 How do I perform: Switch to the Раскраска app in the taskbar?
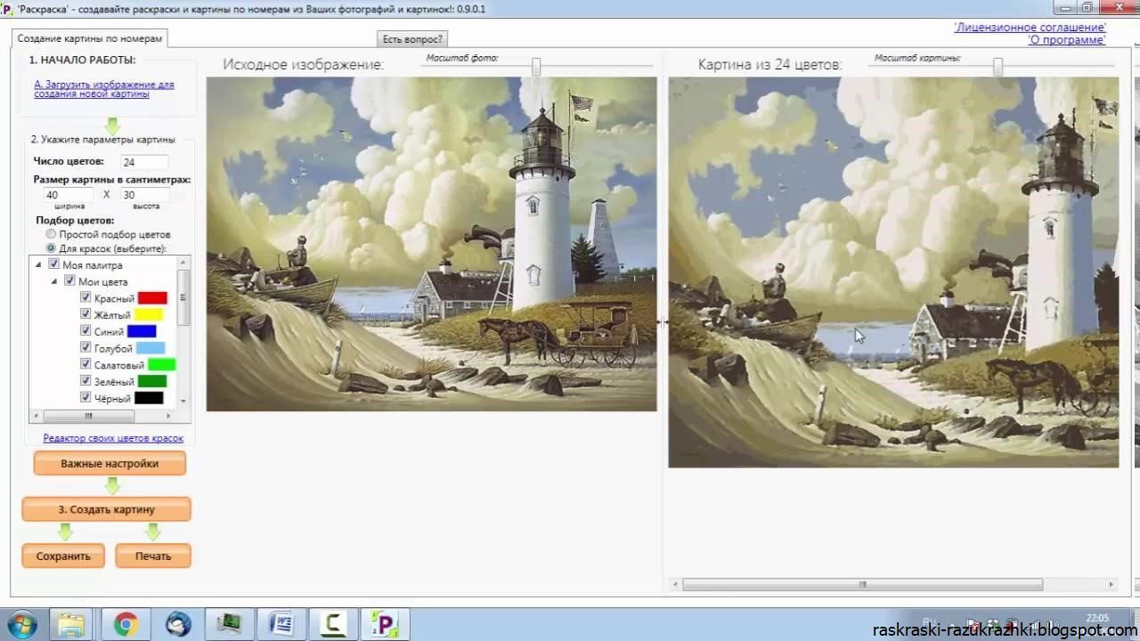[x=386, y=625]
